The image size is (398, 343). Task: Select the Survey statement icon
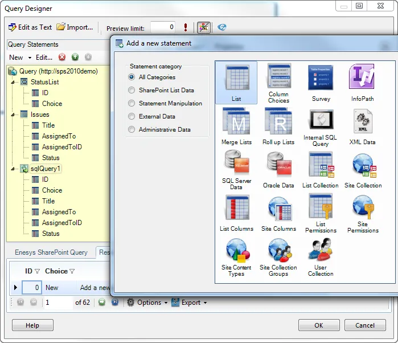[321, 78]
